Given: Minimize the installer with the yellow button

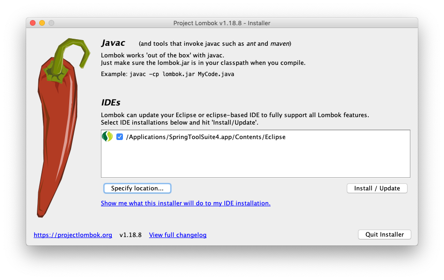Looking at the screenshot, I should (42, 23).
